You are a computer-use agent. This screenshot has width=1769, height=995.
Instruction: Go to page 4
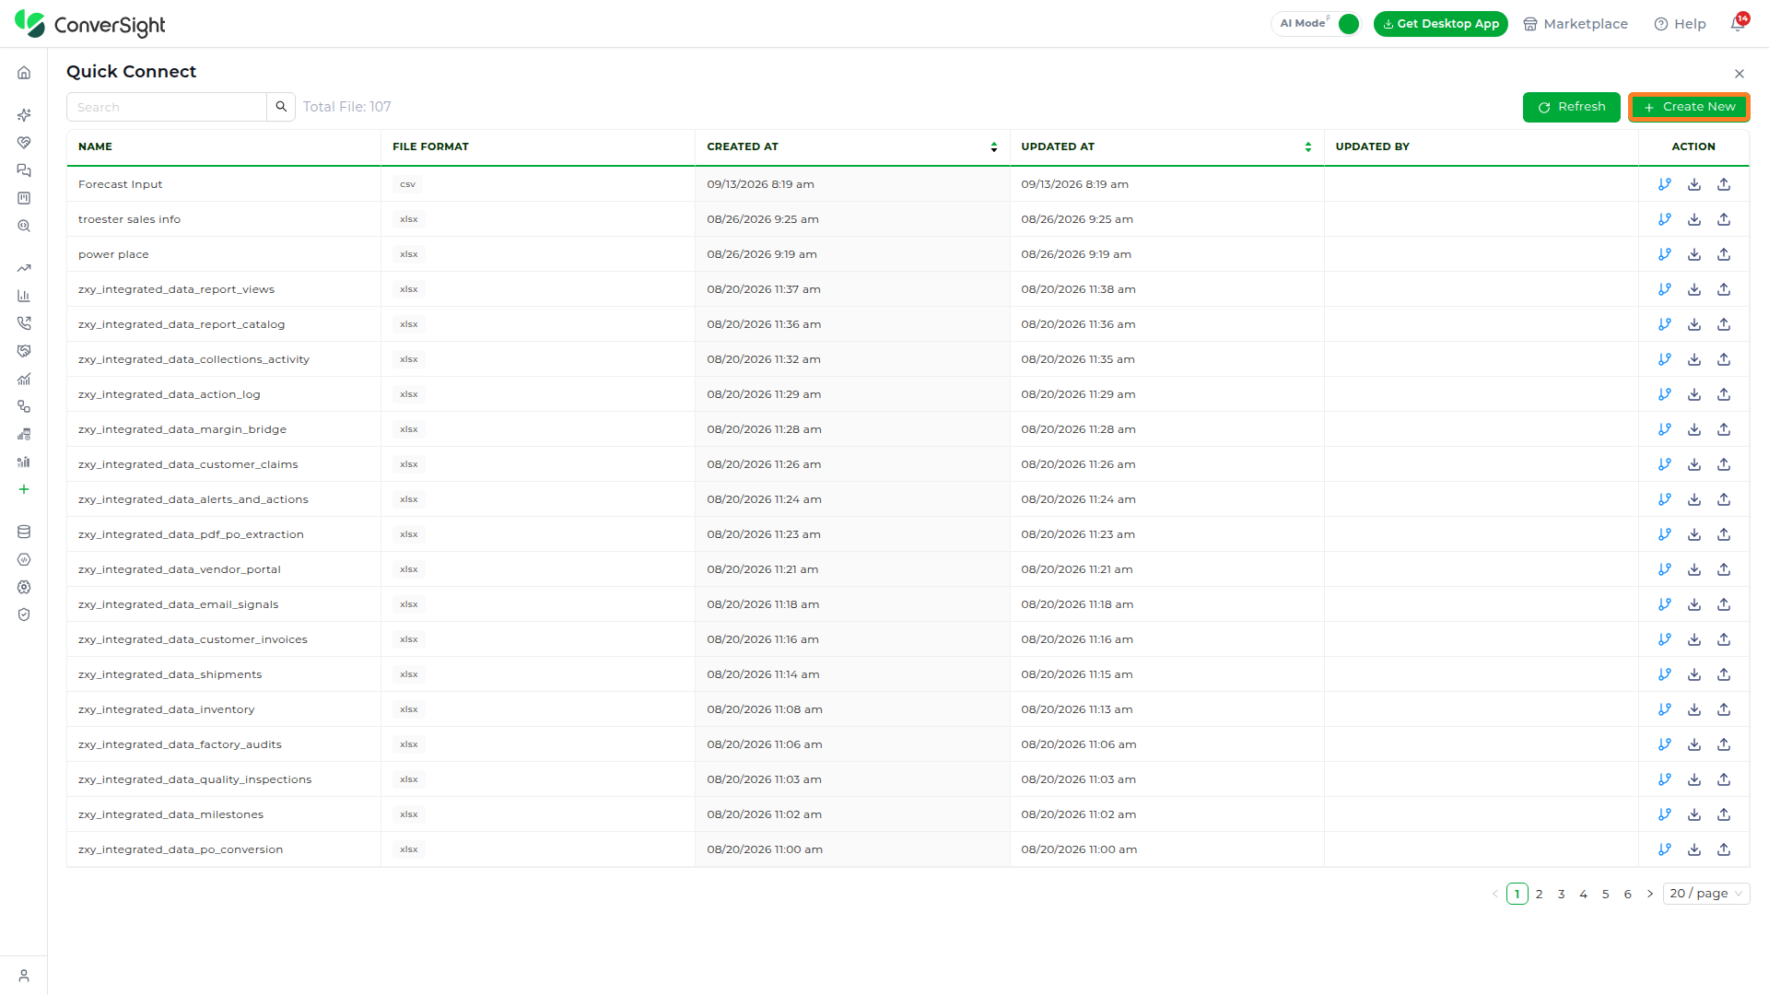click(1583, 894)
